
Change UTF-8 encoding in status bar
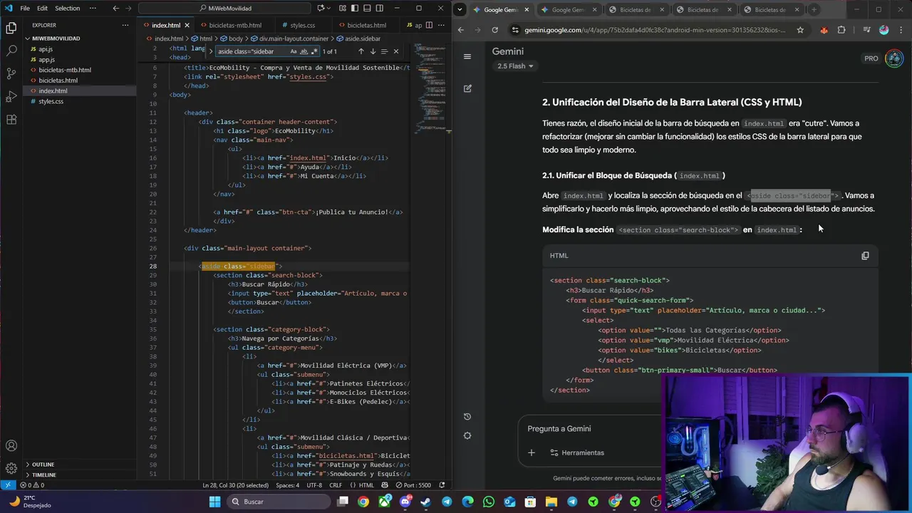point(314,485)
